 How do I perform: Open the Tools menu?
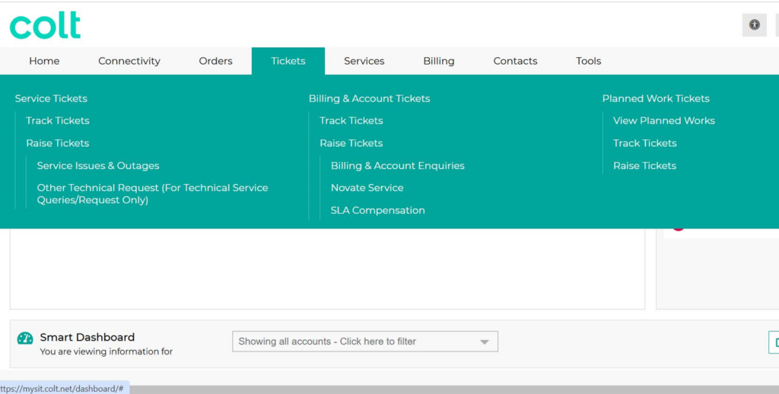pyautogui.click(x=588, y=61)
